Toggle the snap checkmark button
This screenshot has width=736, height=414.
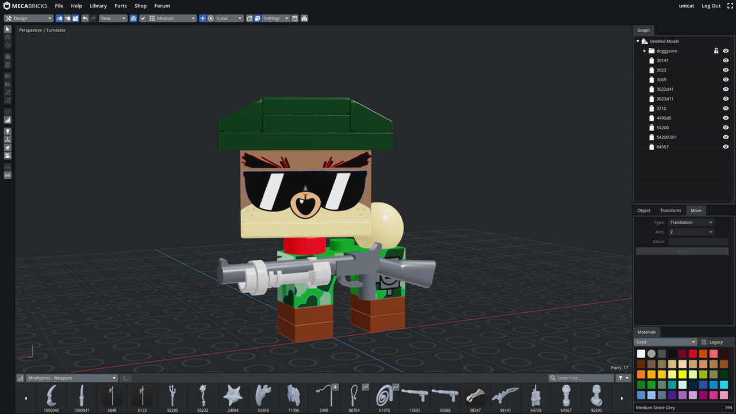coord(143,18)
